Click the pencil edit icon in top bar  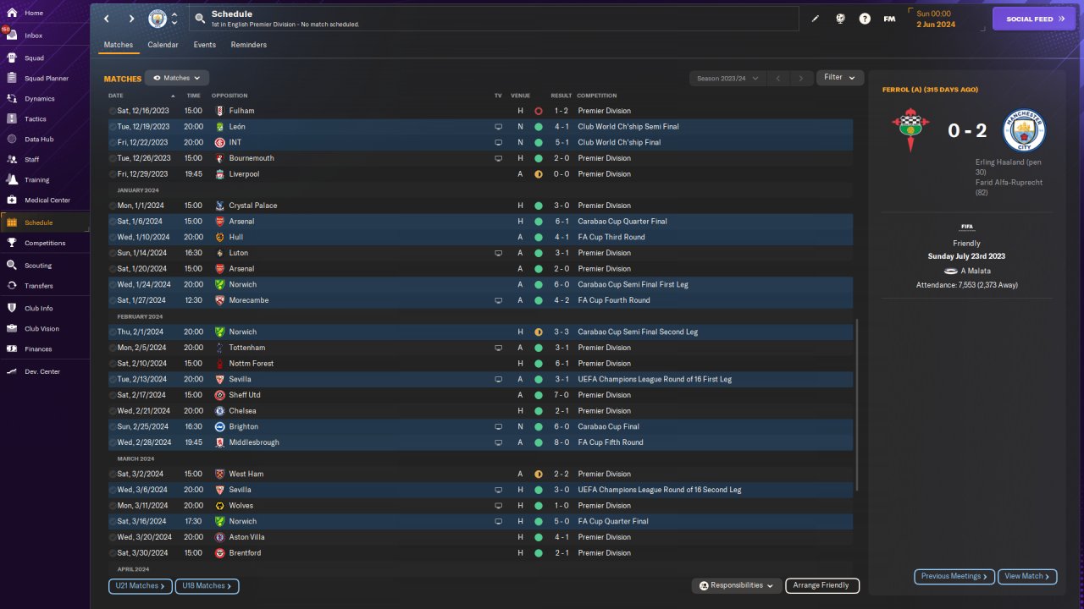[816, 19]
